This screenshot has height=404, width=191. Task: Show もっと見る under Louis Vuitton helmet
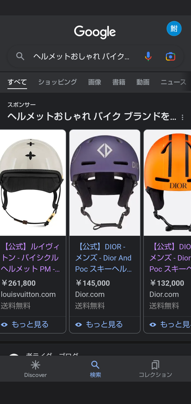pos(25,325)
